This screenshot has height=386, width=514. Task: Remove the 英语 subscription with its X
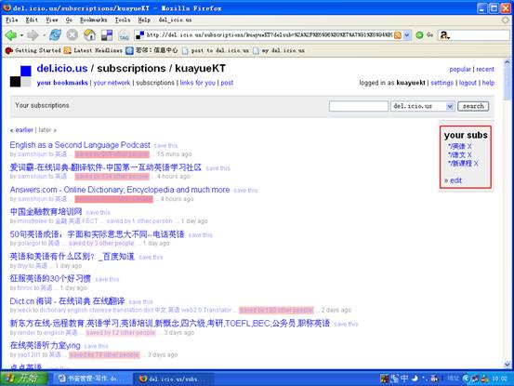click(x=469, y=146)
